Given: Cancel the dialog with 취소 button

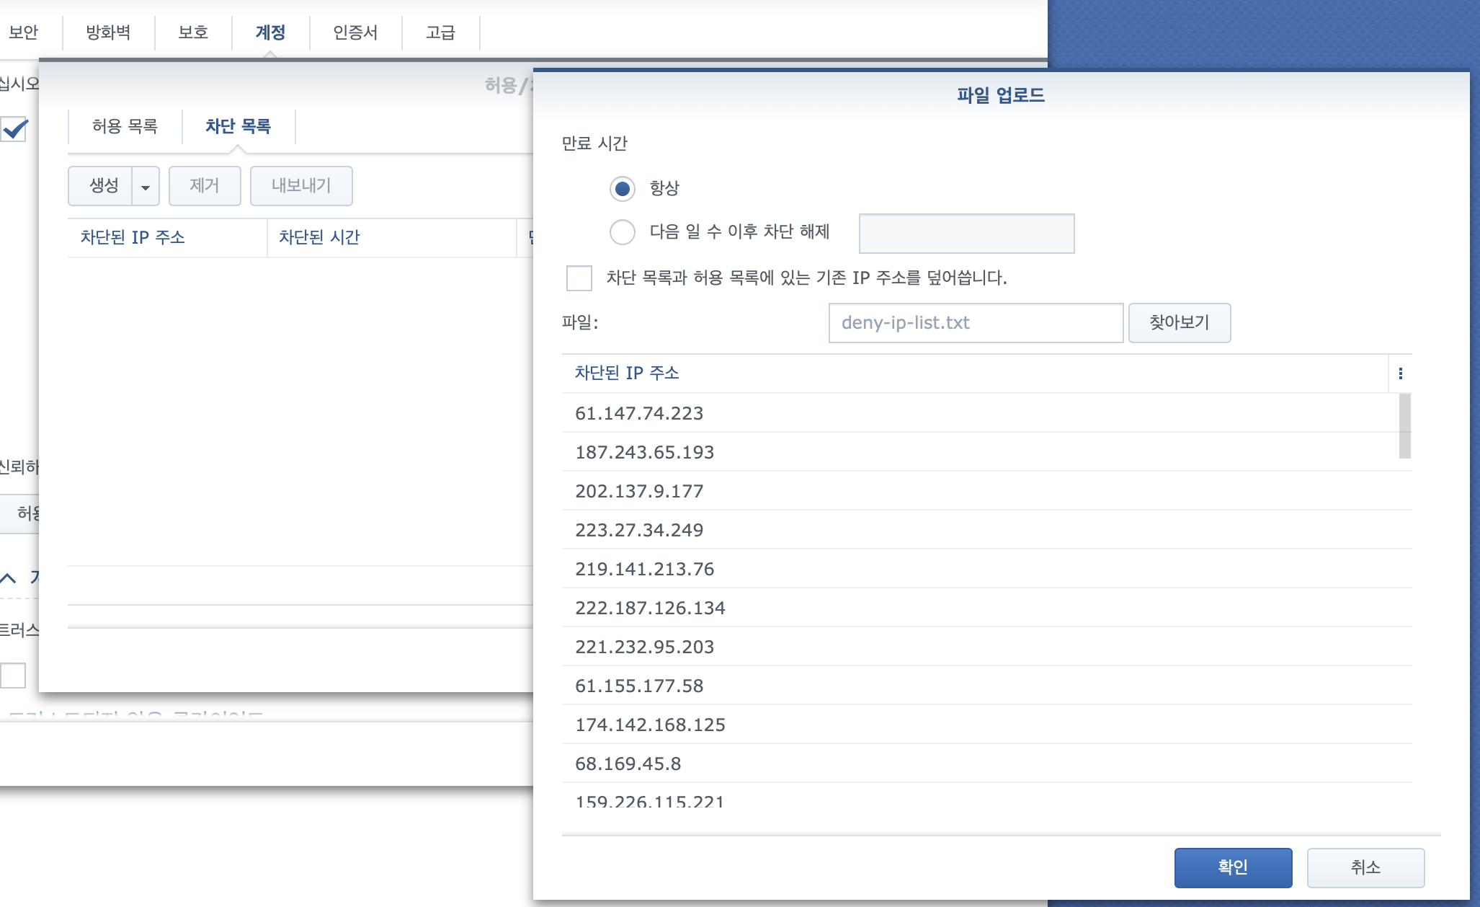Looking at the screenshot, I should [x=1365, y=867].
